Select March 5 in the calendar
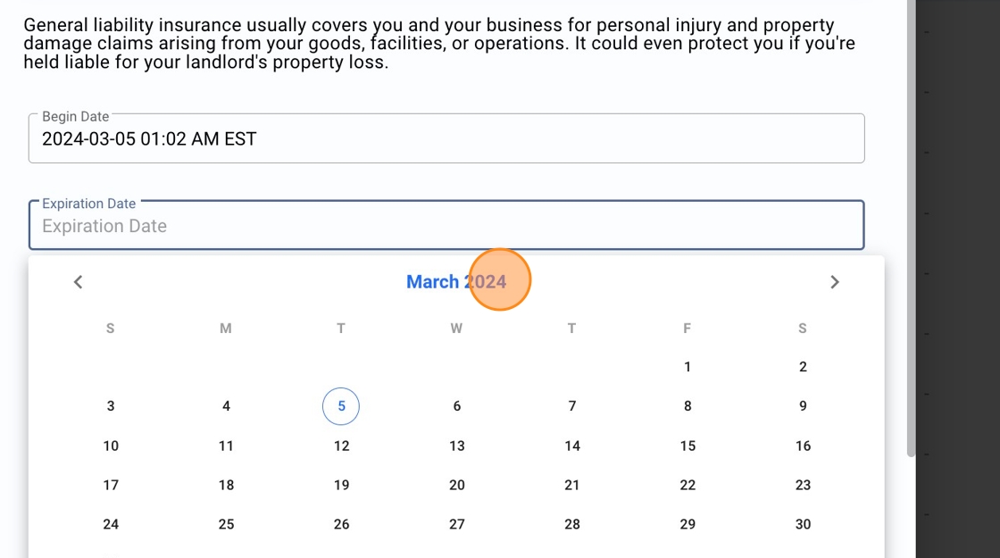The height and width of the screenshot is (558, 1000). (341, 406)
